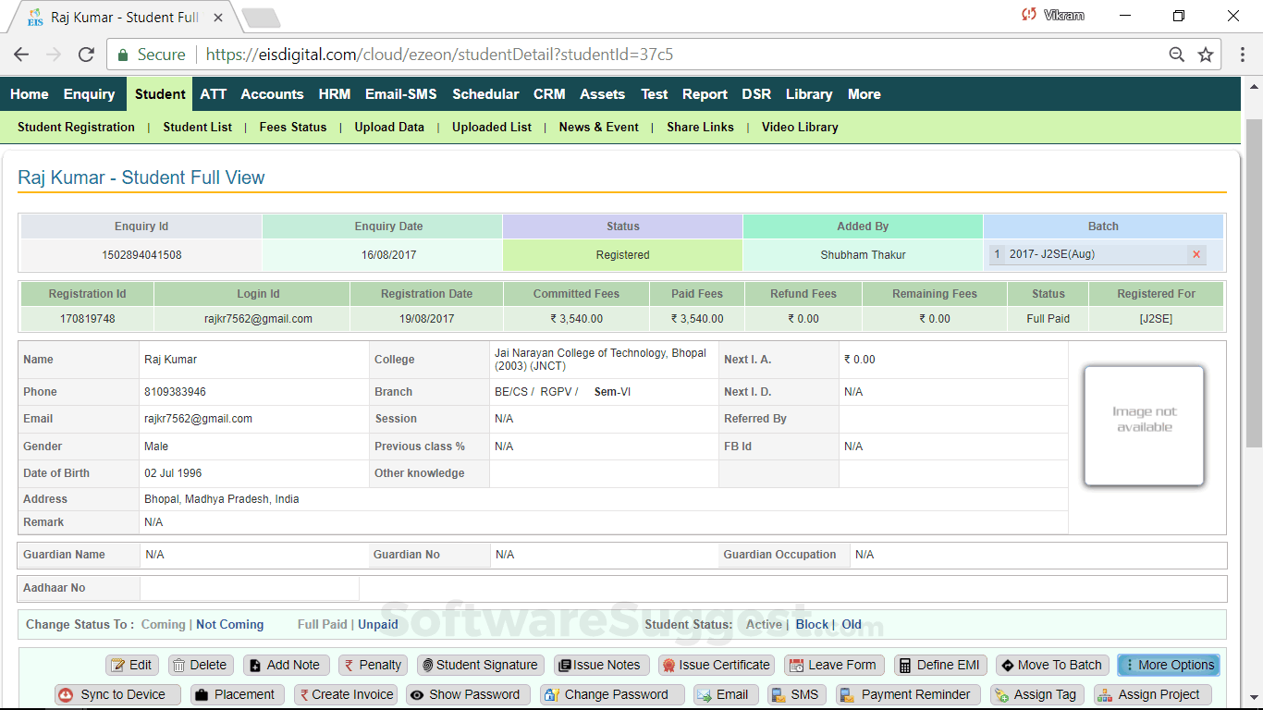This screenshot has width=1263, height=710.
Task: Change fee status to Unpaid
Action: 378,625
